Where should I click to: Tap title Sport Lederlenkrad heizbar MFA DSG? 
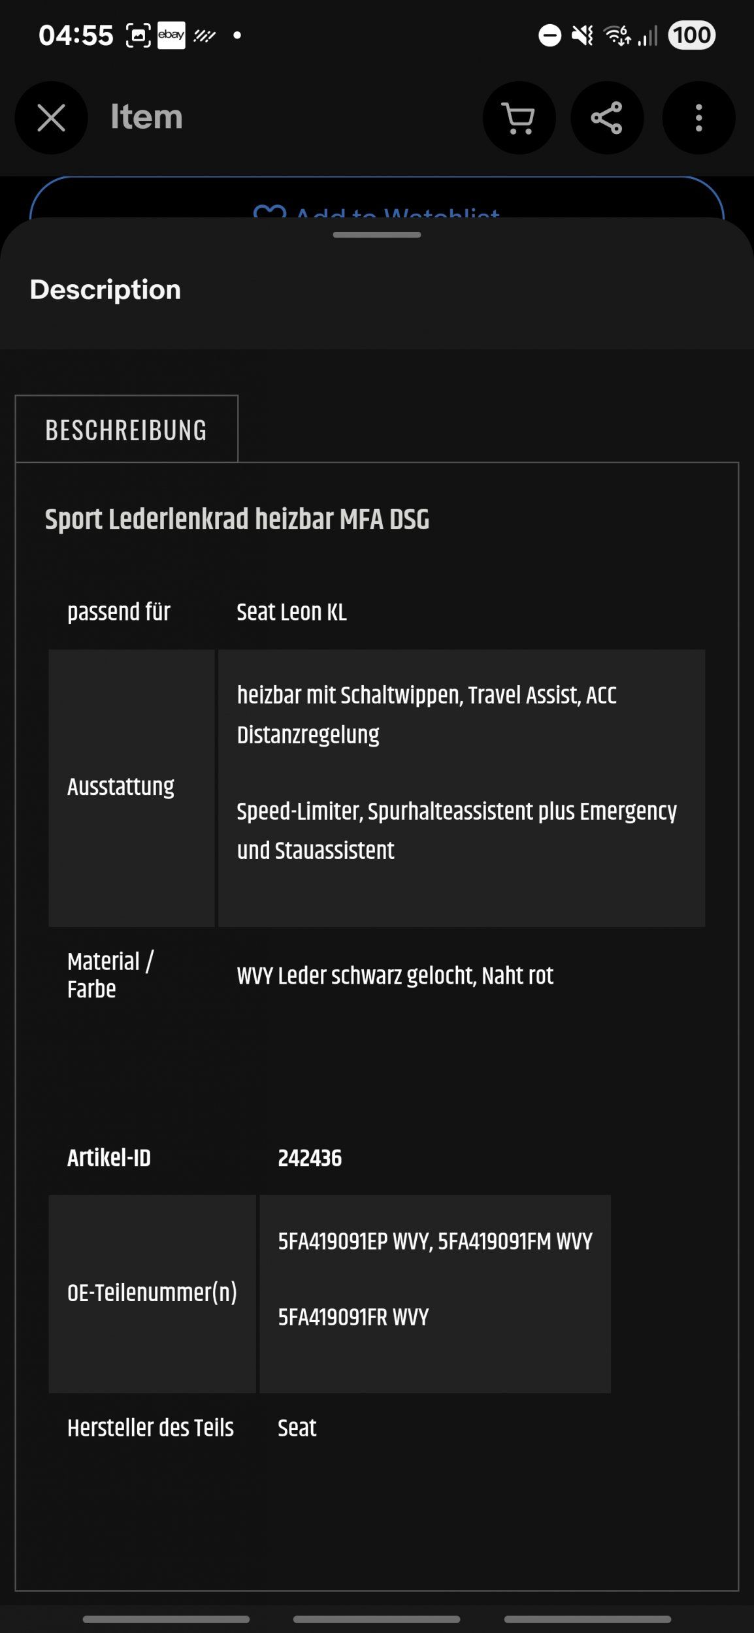(x=237, y=519)
